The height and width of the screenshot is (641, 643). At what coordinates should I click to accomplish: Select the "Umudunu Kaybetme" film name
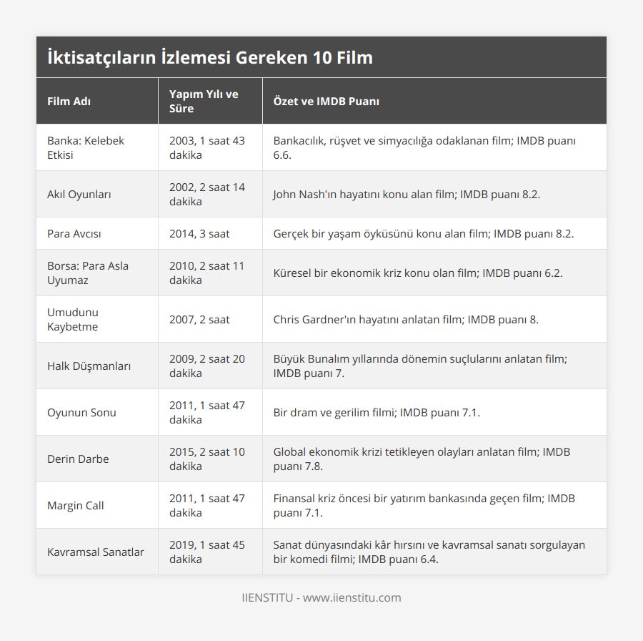73,319
